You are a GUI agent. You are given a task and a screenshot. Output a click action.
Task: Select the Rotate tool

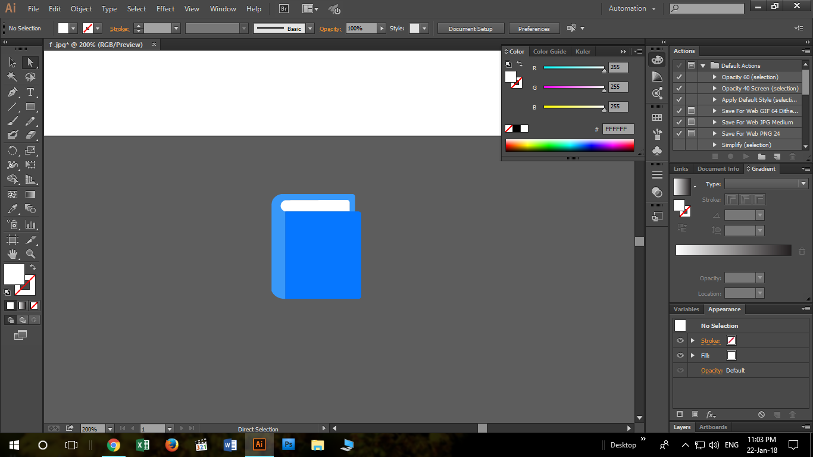point(12,151)
